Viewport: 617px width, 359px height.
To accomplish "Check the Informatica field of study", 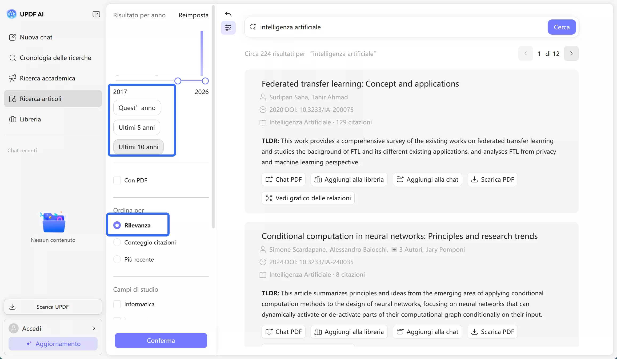I will (x=117, y=304).
